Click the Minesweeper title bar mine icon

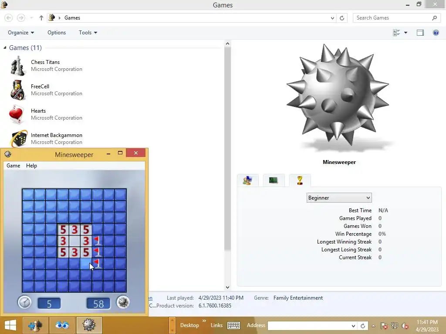[8, 154]
